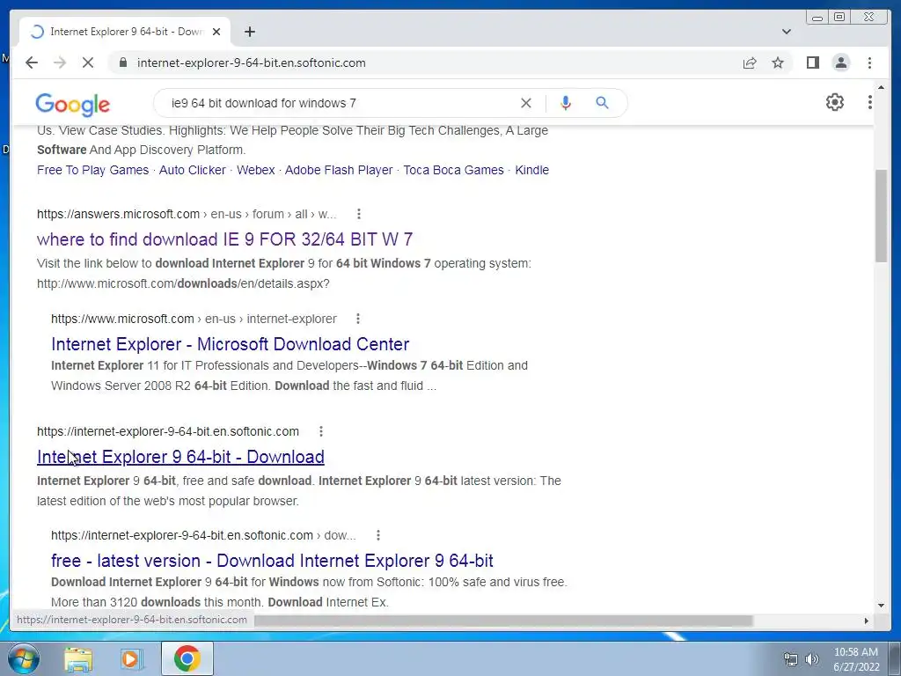Screen dimensions: 901x676
Task: Open Internet Explorer - Microsoft Download Center
Action: pyautogui.click(x=230, y=344)
